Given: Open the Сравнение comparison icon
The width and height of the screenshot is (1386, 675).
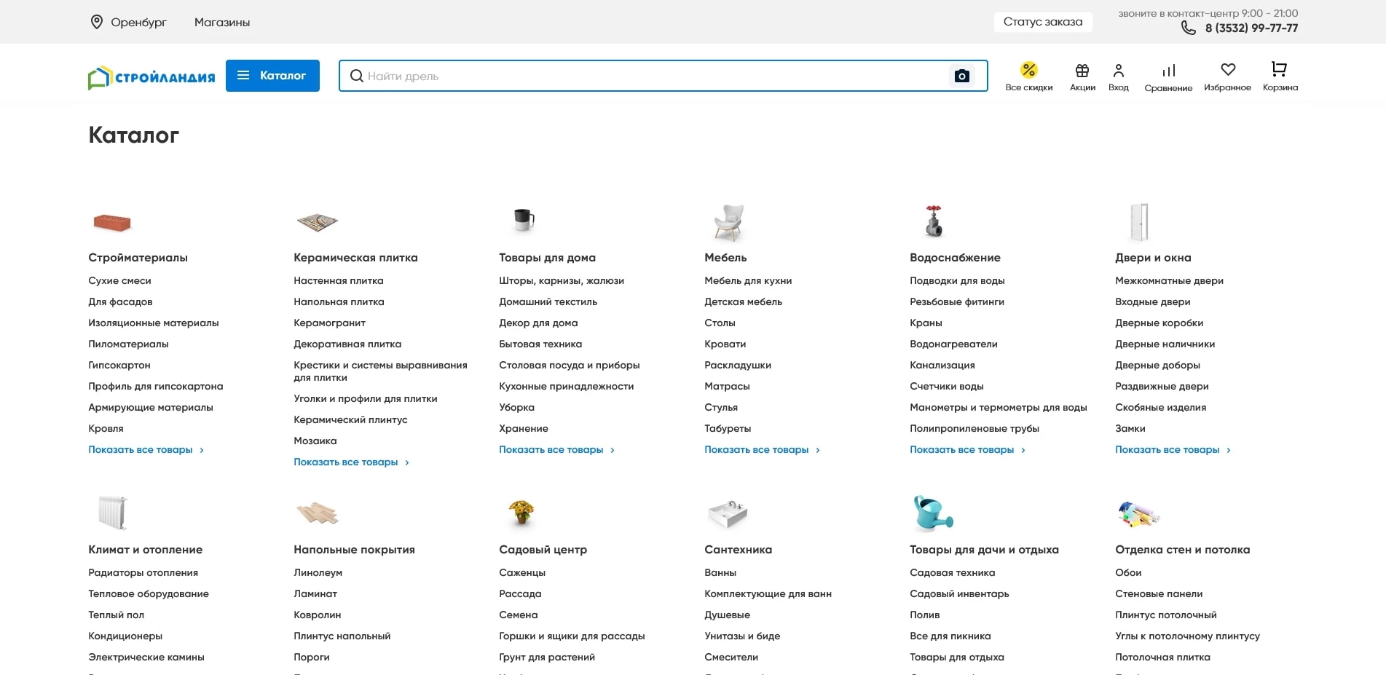Looking at the screenshot, I should pyautogui.click(x=1168, y=71).
